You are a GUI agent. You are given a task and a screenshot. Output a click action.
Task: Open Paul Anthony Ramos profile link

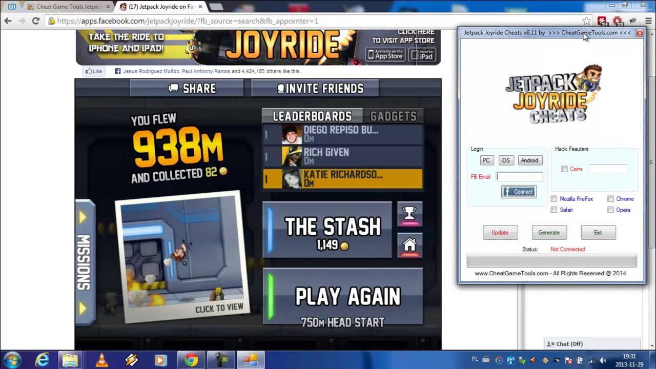click(206, 71)
